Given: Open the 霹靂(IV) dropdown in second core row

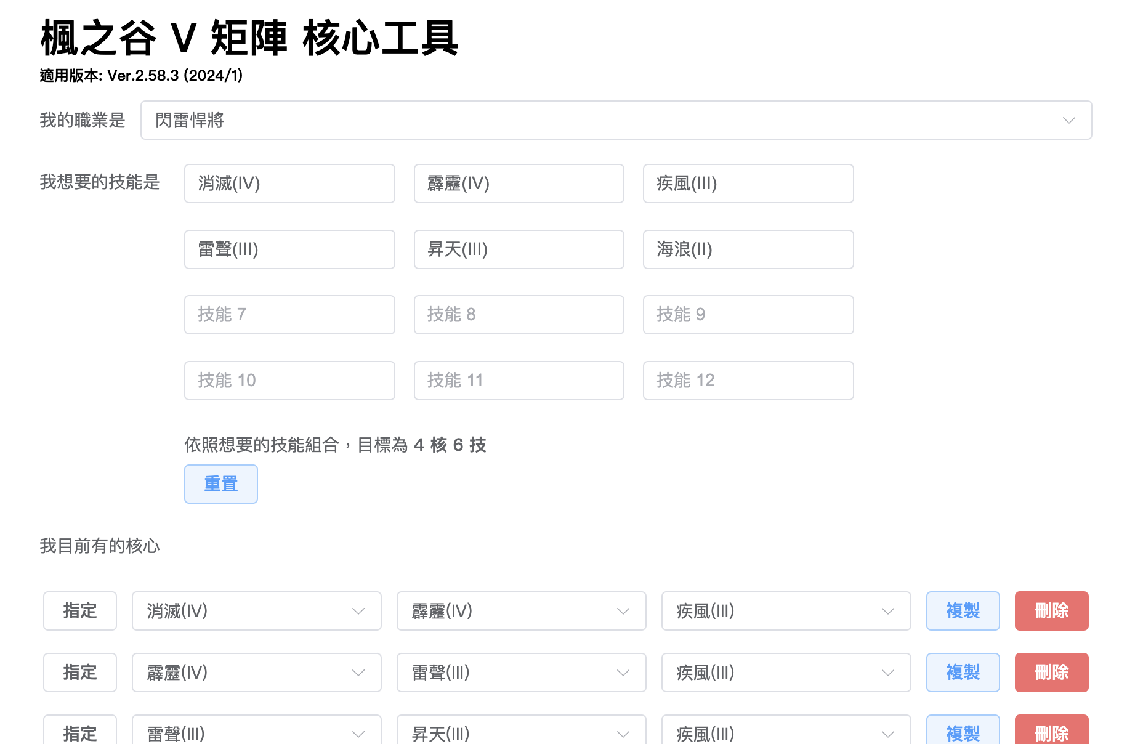Looking at the screenshot, I should click(x=257, y=673).
